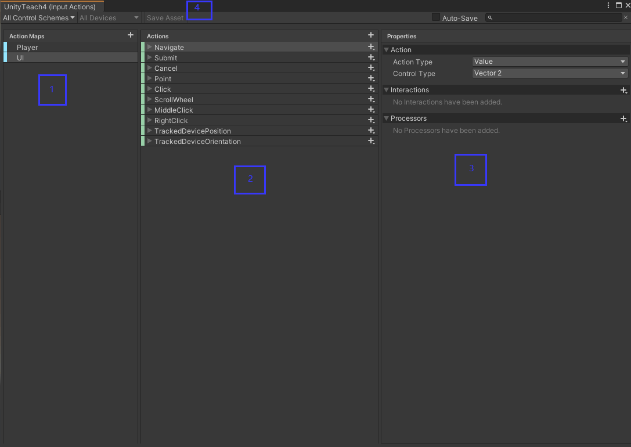Viewport: 631px width, 447px height.
Task: Expand the TrackedDevicePosition action bindings
Action: (x=149, y=131)
